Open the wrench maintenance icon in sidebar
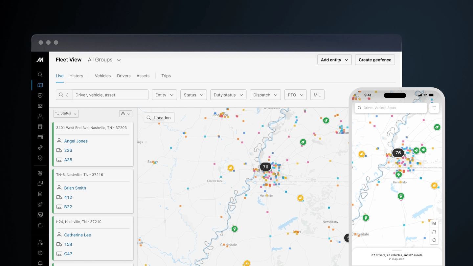Image resolution: width=473 pixels, height=266 pixels. point(40,148)
